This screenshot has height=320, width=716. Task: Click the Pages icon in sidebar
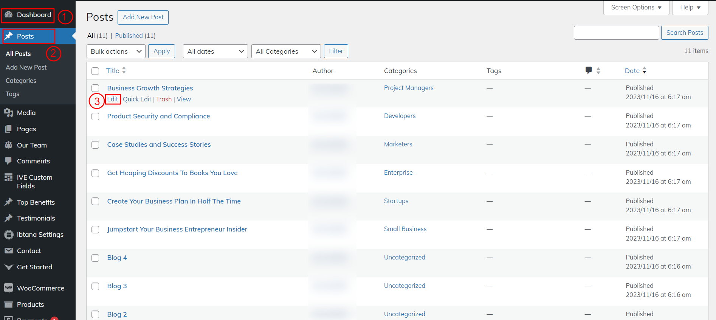click(9, 129)
